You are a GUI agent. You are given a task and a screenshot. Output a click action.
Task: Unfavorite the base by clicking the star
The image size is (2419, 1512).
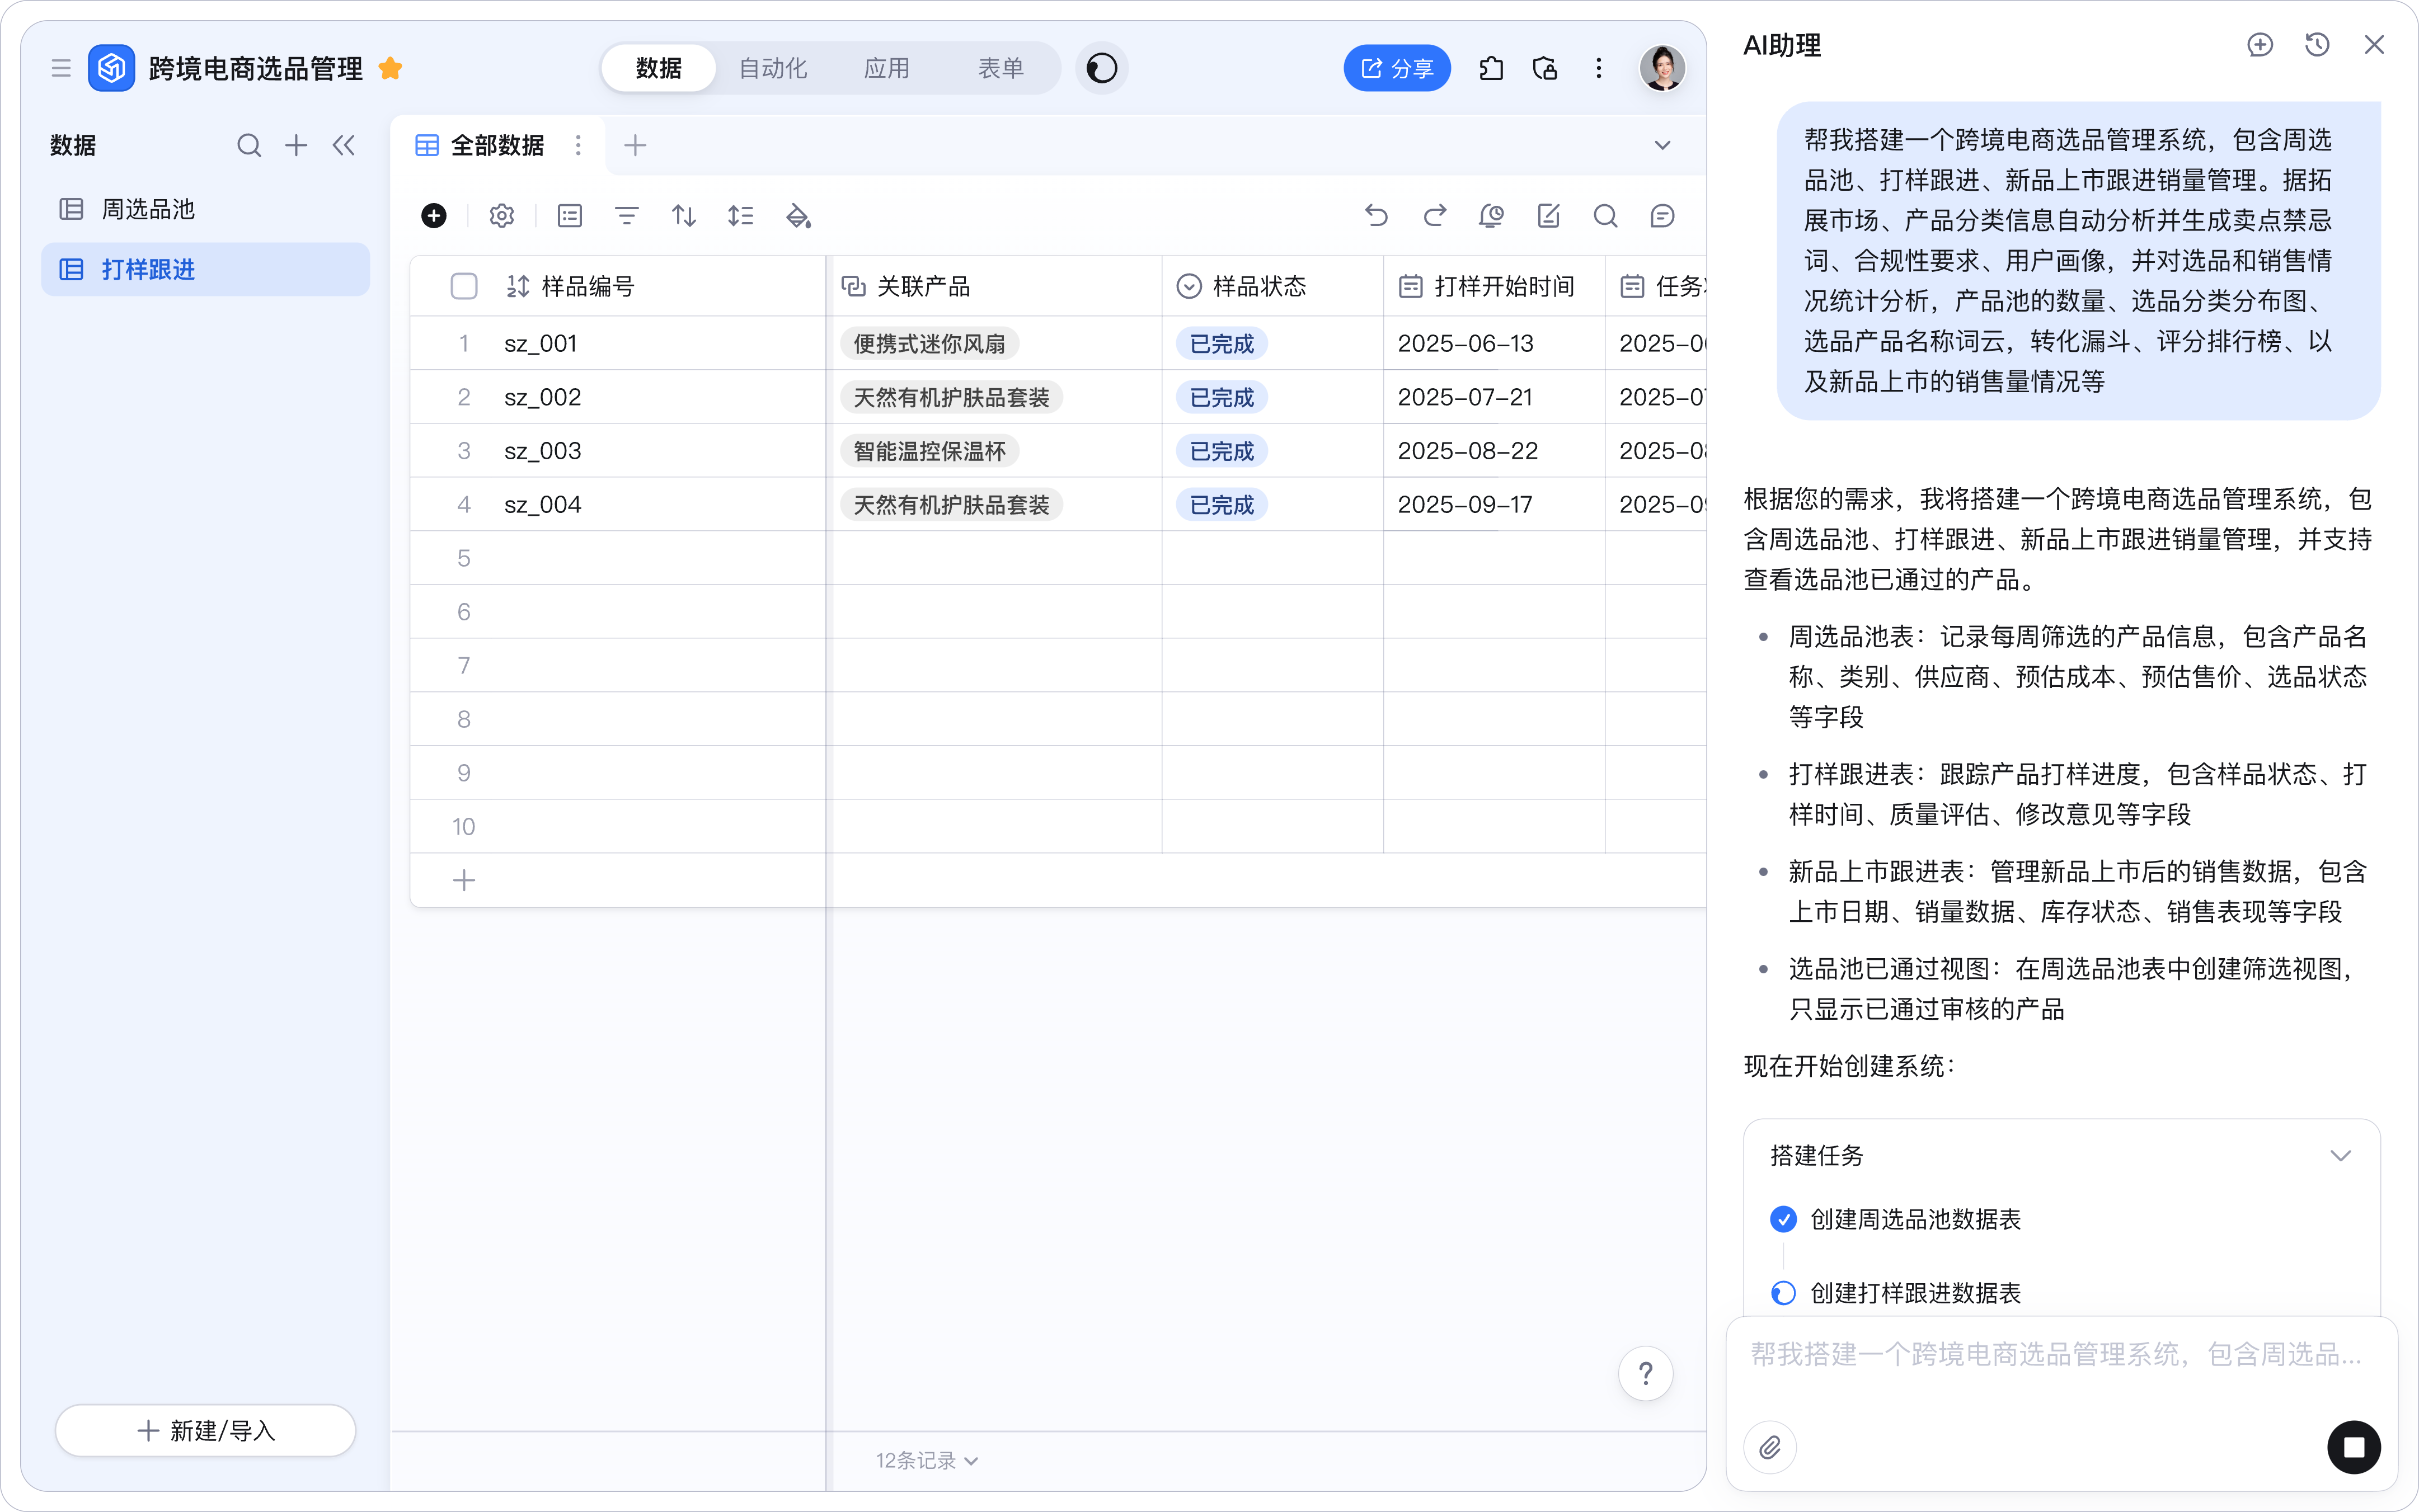tap(391, 68)
